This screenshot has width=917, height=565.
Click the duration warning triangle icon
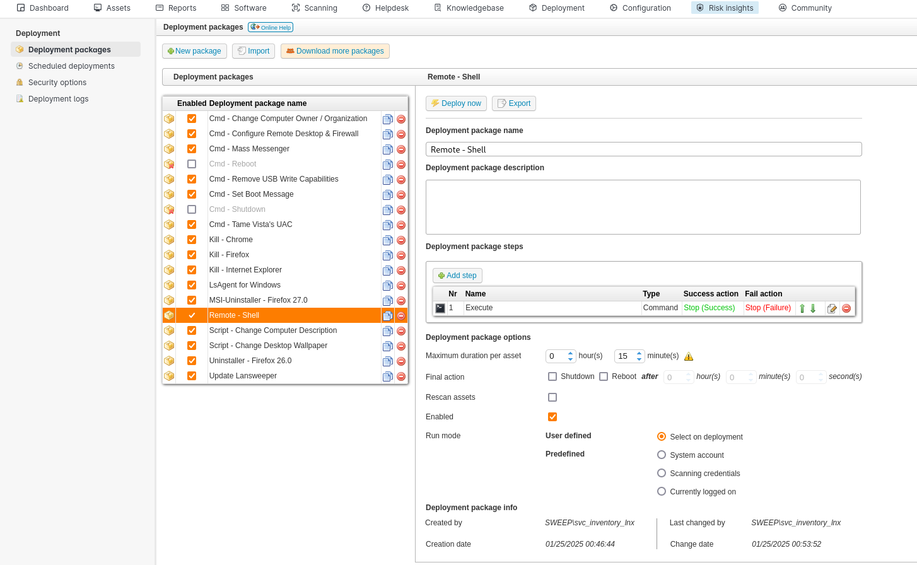(689, 356)
